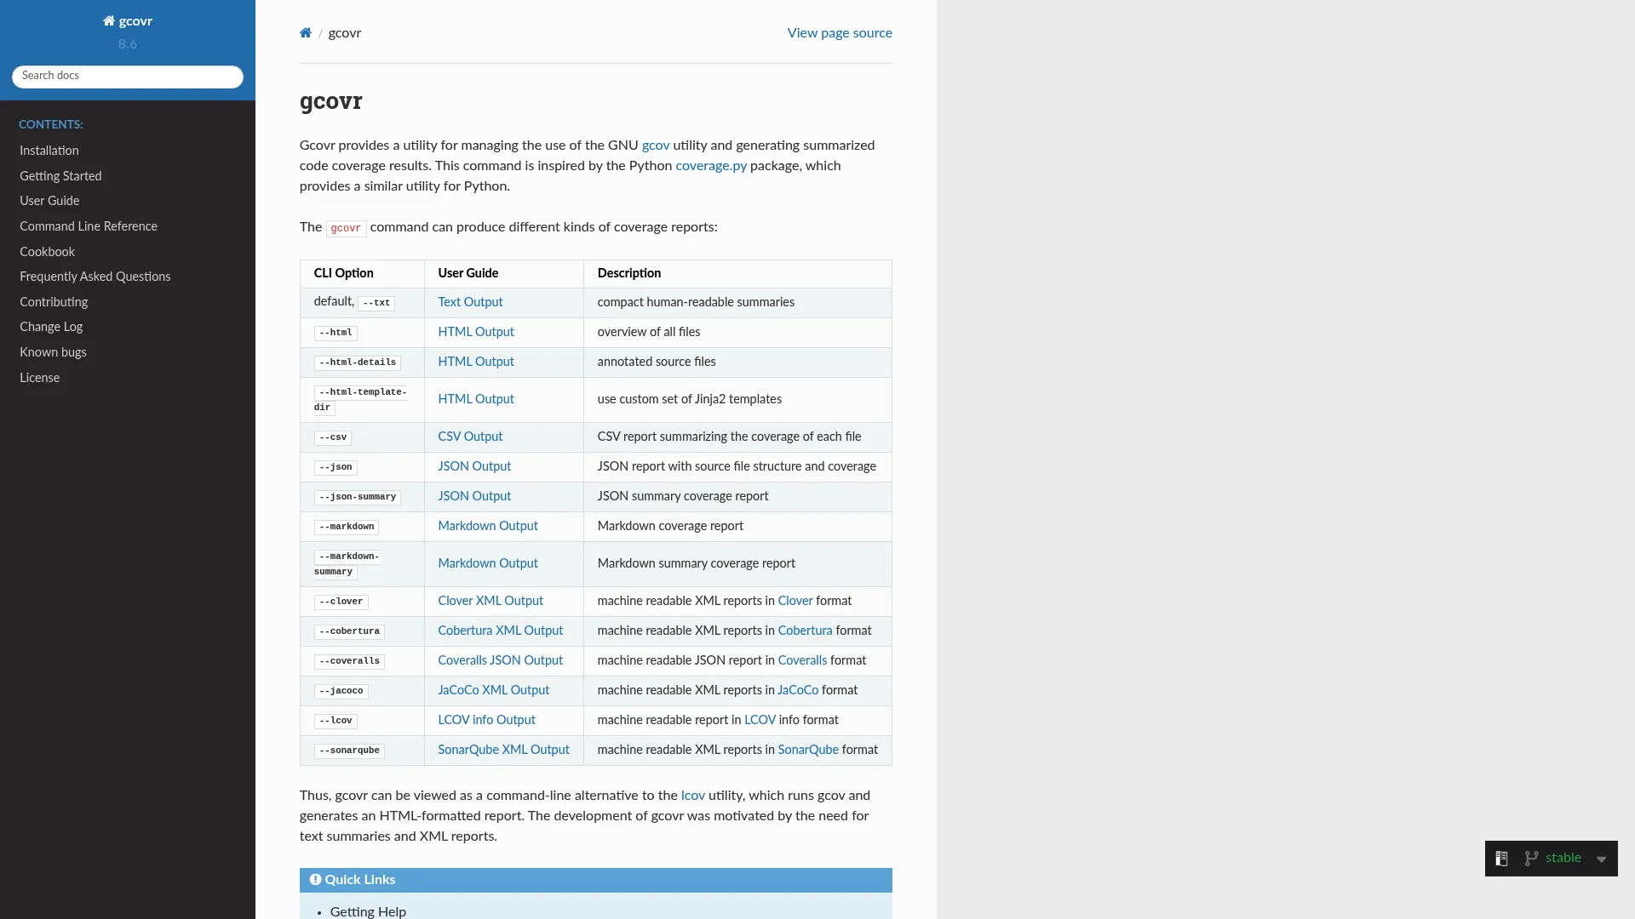
Task: Click the --lcov option code
Action: coord(336,721)
